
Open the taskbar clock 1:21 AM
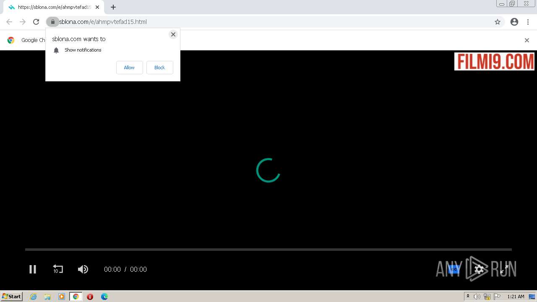point(516,297)
